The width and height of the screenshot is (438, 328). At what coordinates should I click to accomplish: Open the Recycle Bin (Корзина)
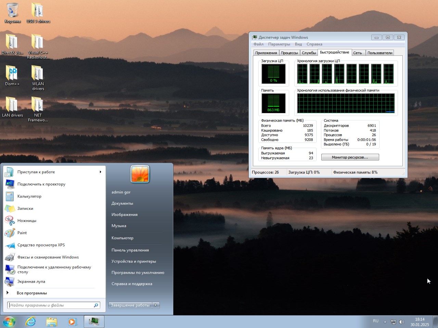12,11
